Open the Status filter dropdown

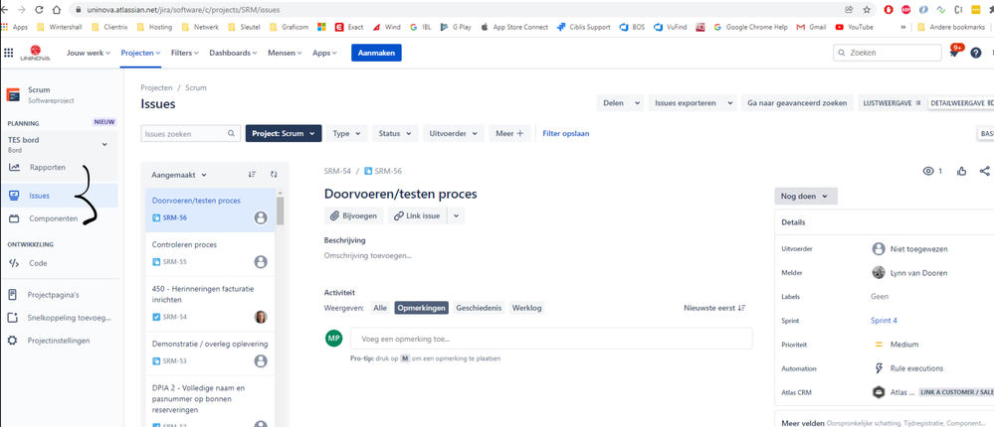click(x=395, y=133)
